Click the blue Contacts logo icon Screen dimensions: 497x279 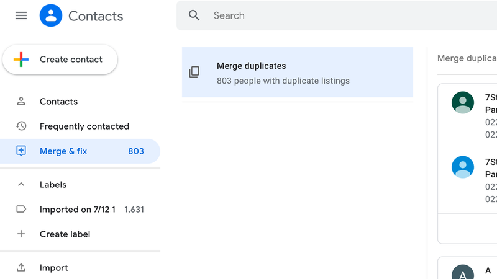point(51,15)
